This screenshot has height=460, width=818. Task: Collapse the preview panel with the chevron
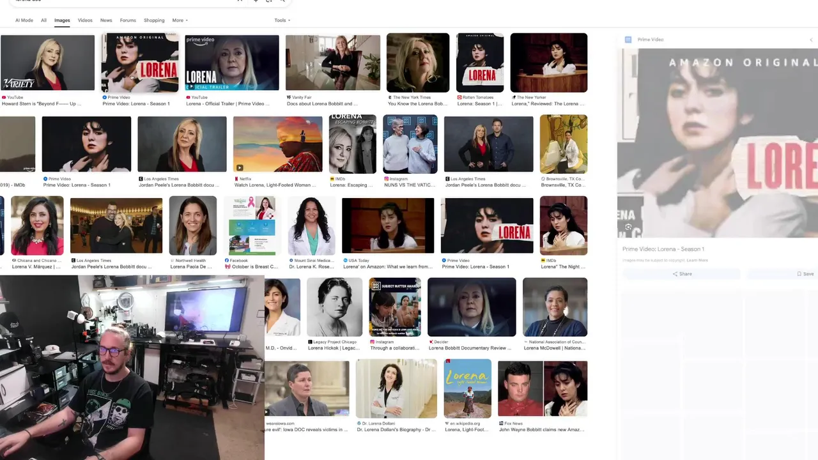click(811, 40)
